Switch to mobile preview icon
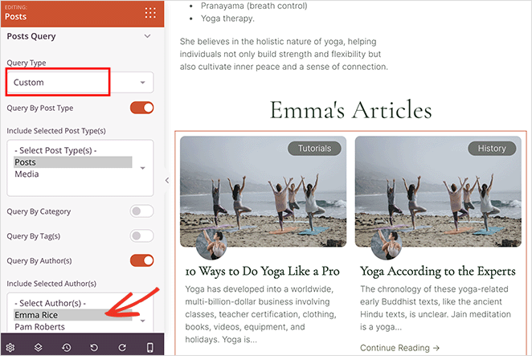Screen dimensions: 532x356 tap(150, 347)
